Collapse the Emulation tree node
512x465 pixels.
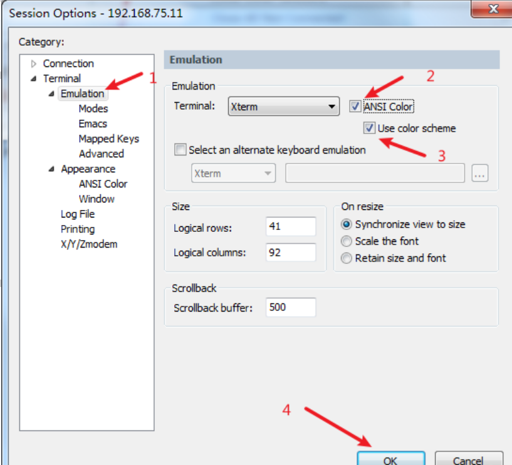point(51,94)
